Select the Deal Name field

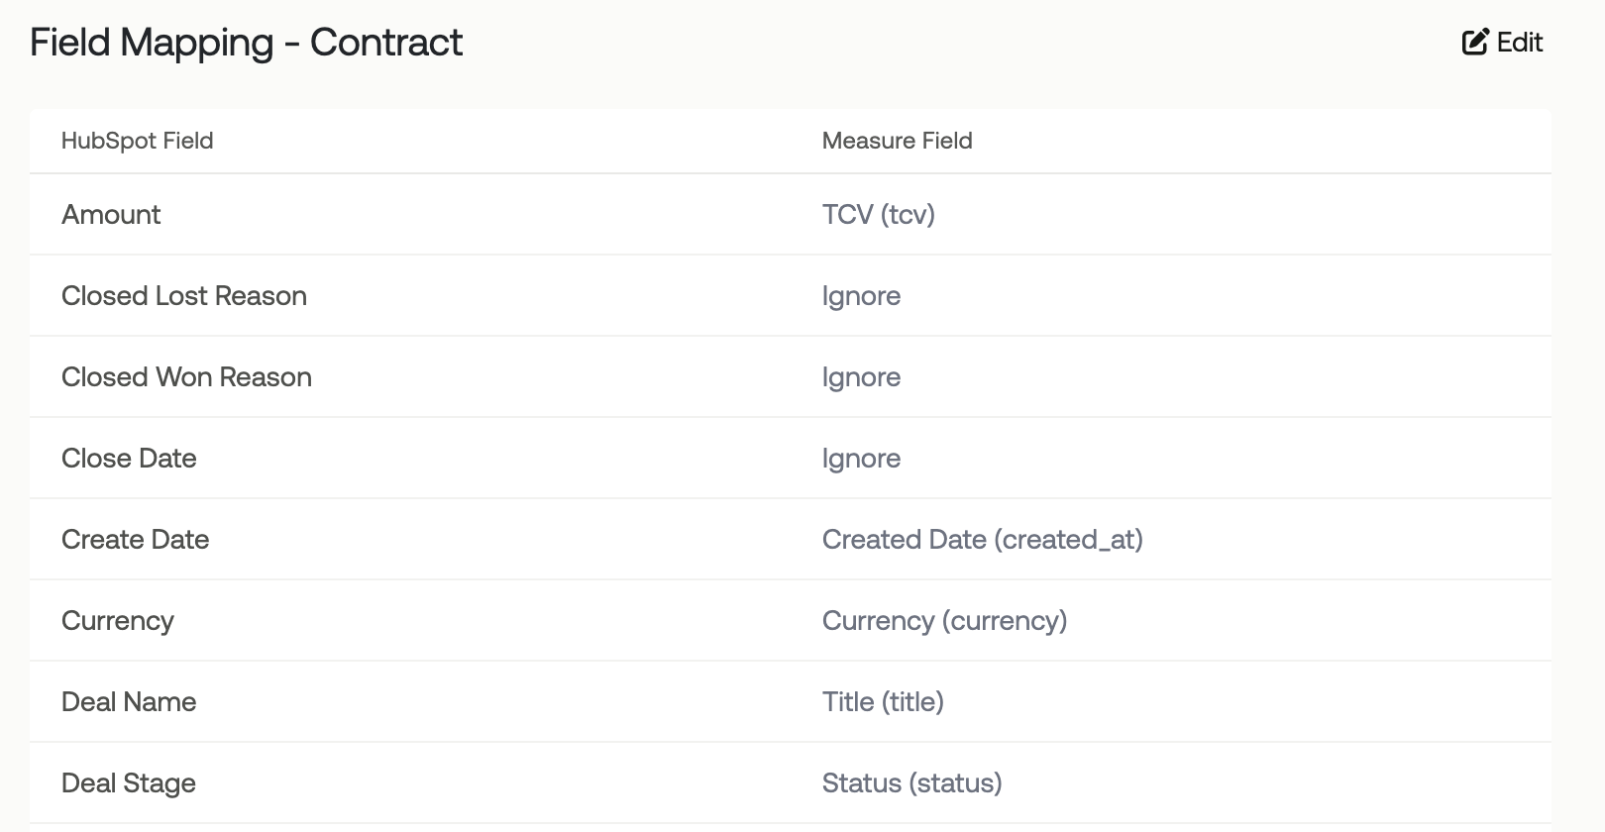pyautogui.click(x=129, y=702)
